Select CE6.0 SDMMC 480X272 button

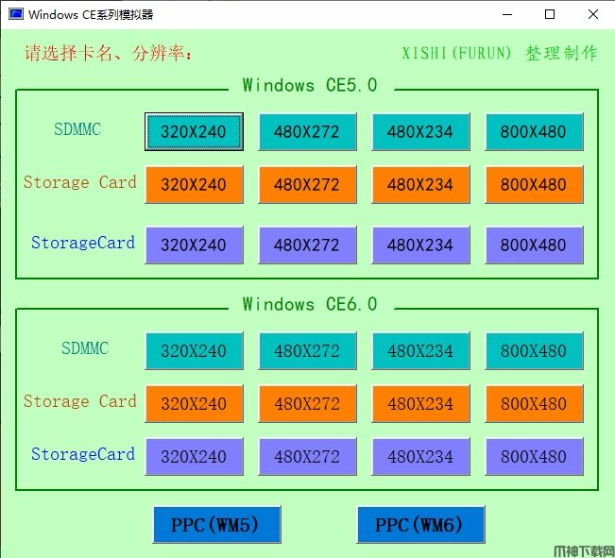[x=307, y=351]
